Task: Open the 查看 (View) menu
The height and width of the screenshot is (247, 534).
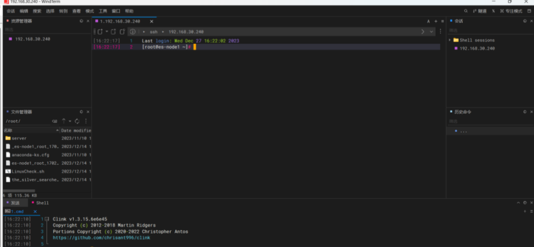Action: tap(76, 11)
